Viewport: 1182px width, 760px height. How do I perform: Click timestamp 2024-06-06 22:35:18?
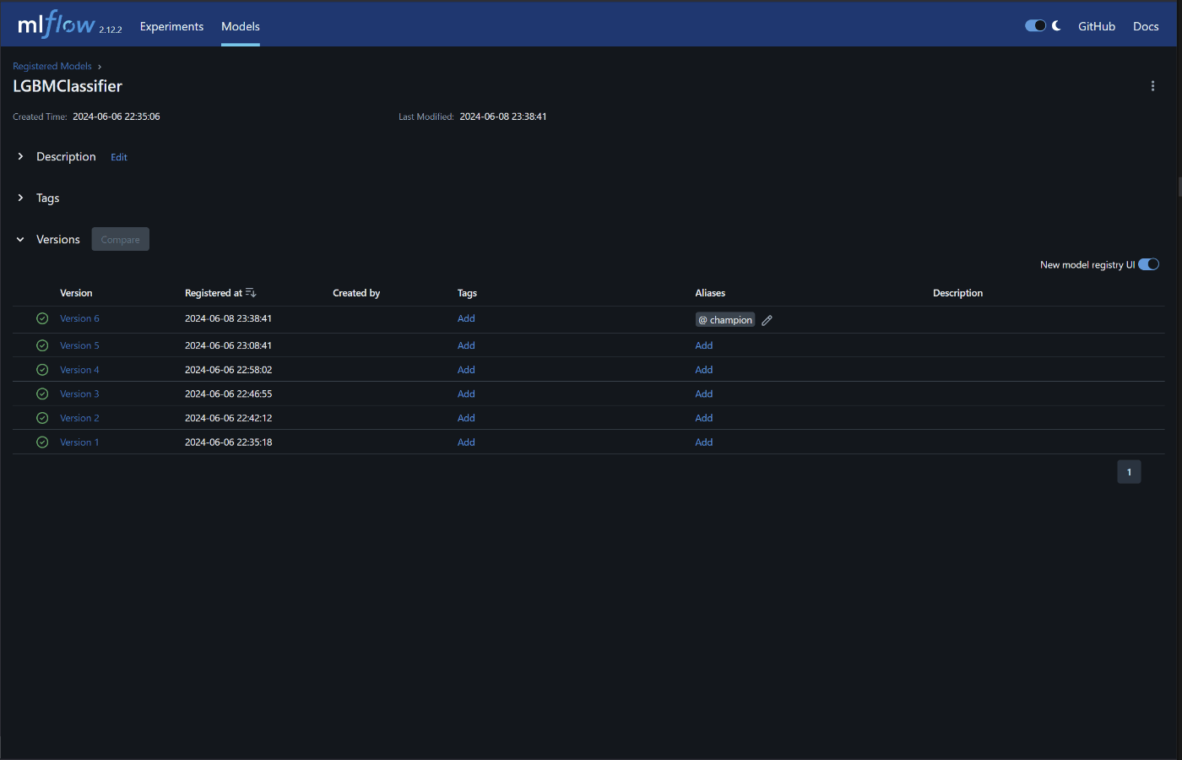click(228, 442)
